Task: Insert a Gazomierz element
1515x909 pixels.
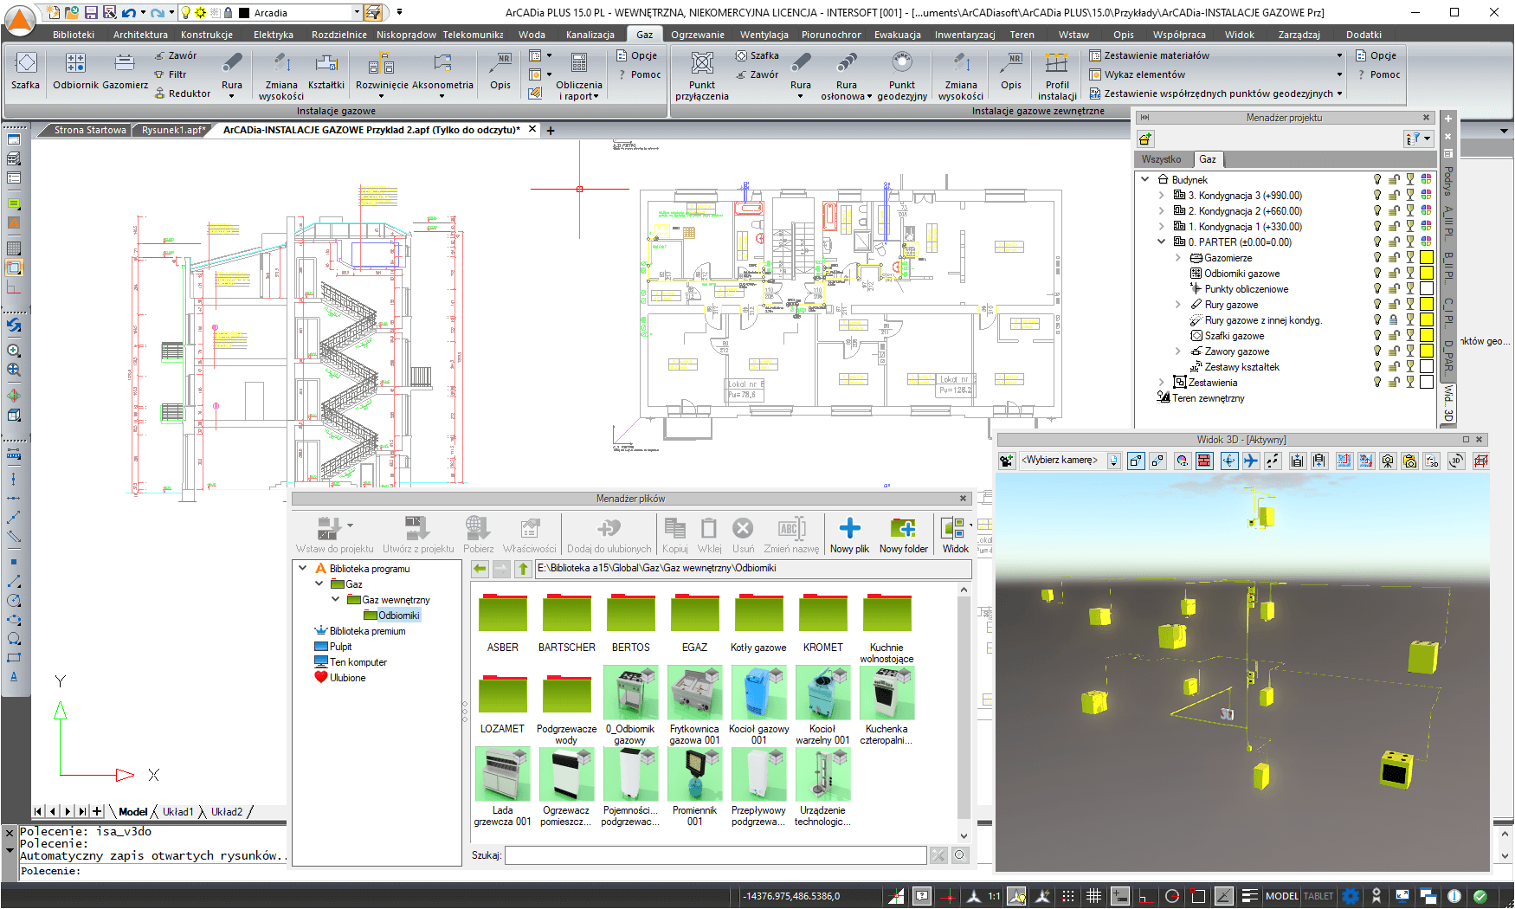Action: pyautogui.click(x=125, y=71)
